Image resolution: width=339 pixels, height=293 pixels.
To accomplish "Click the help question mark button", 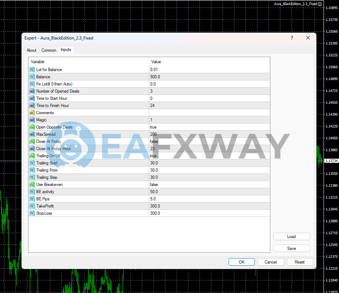I will pyautogui.click(x=292, y=38).
